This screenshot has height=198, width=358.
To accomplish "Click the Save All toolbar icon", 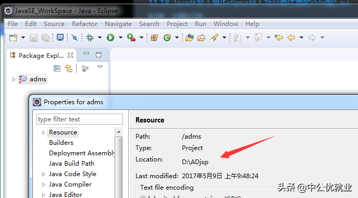I will click(x=45, y=38).
